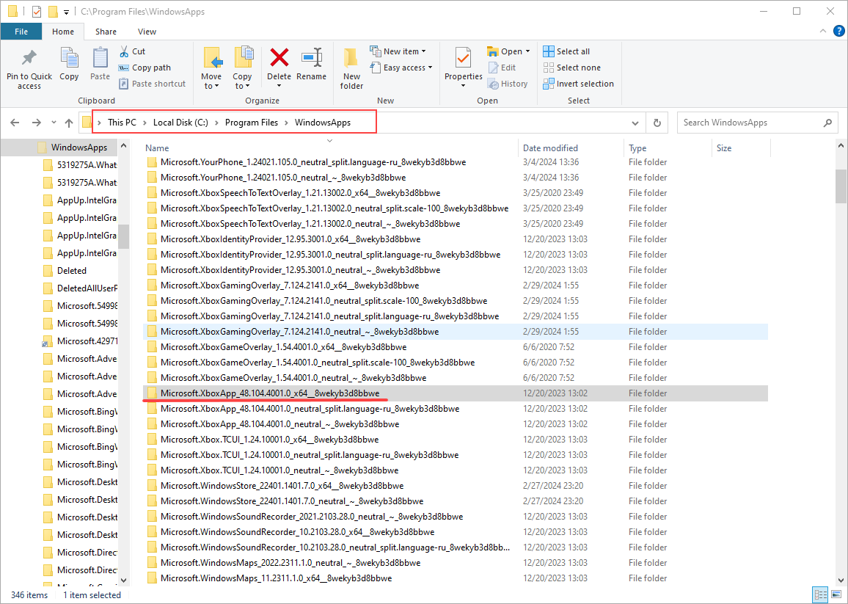Expand the address bar history dropdown
Viewport: 848px width, 604px height.
635,123
